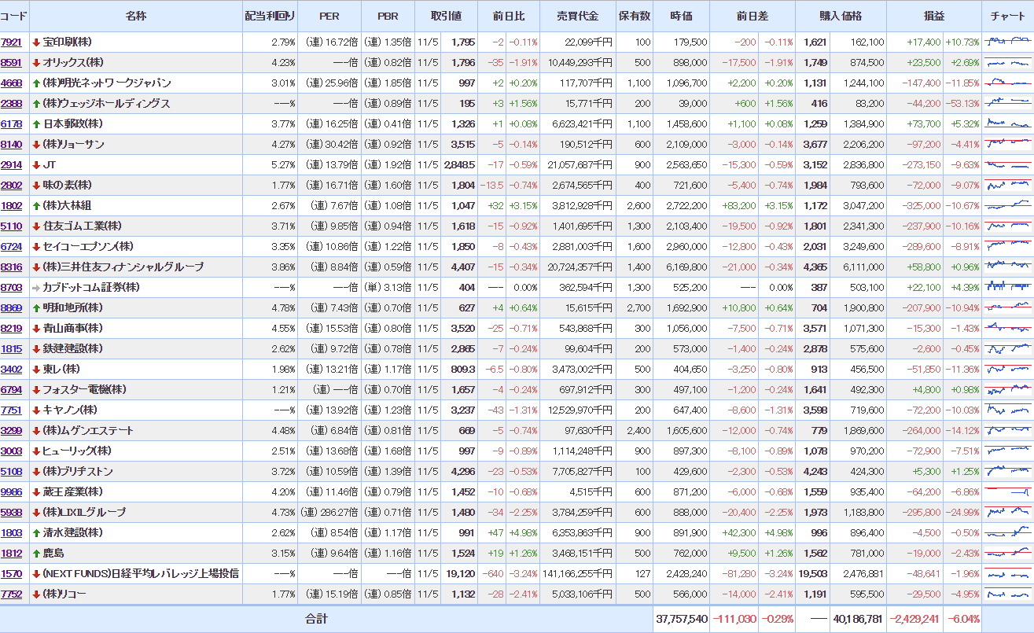
Task: Click the up arrow beside 日本郵政
Action: pos(36,124)
